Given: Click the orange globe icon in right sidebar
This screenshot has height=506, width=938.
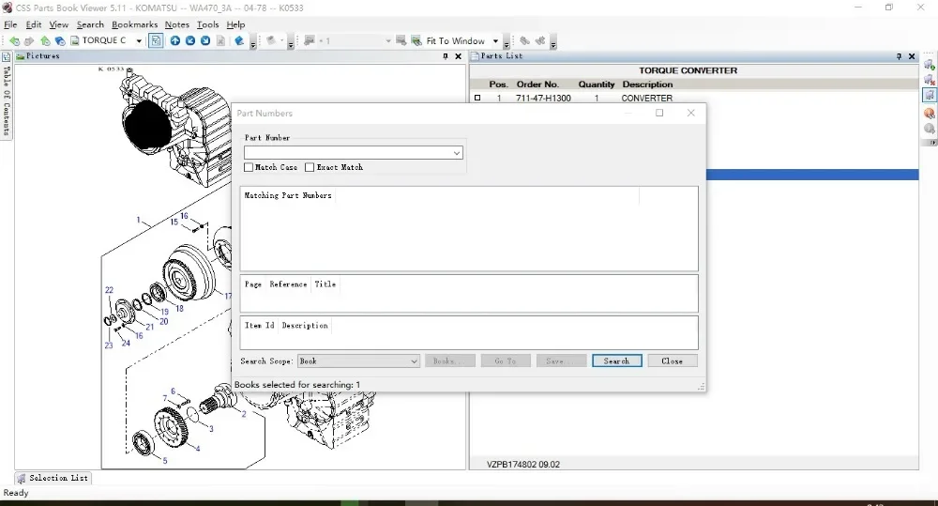Looking at the screenshot, I should (929, 113).
